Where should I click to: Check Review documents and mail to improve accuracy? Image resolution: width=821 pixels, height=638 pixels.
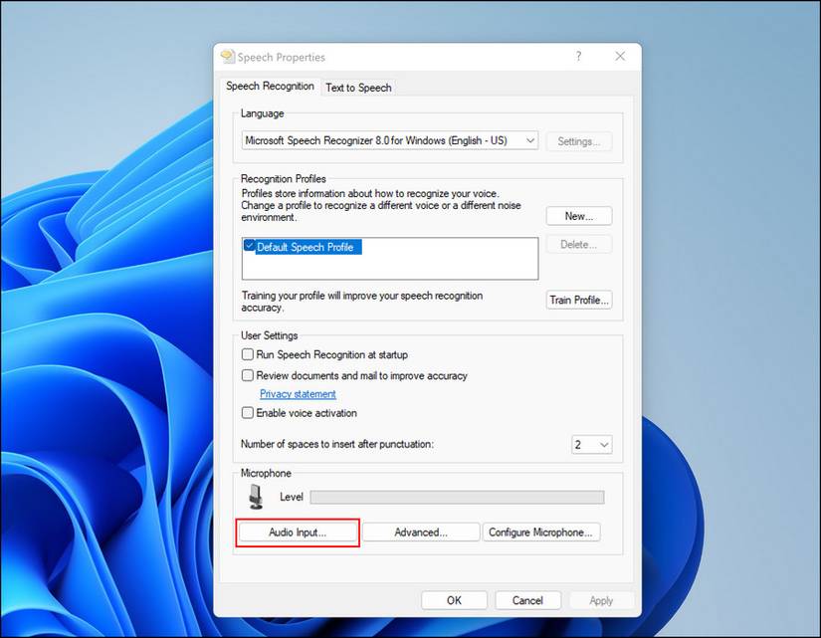coord(247,375)
